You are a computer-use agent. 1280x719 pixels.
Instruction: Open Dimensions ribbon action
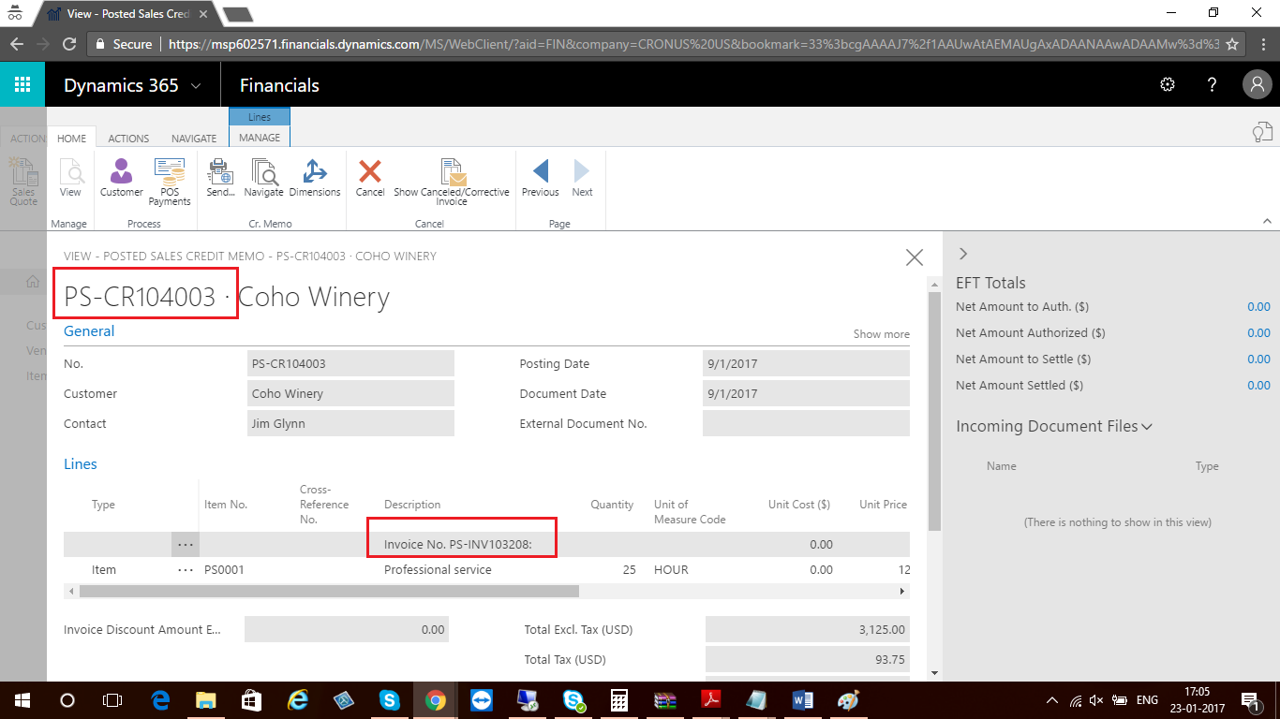click(315, 178)
